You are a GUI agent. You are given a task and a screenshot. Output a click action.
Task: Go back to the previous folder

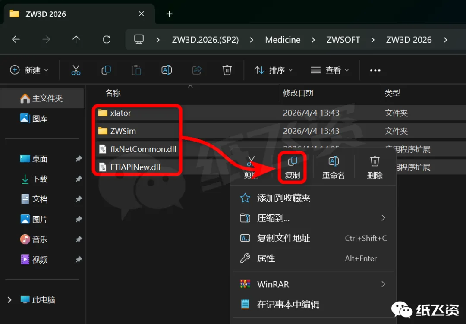16,39
